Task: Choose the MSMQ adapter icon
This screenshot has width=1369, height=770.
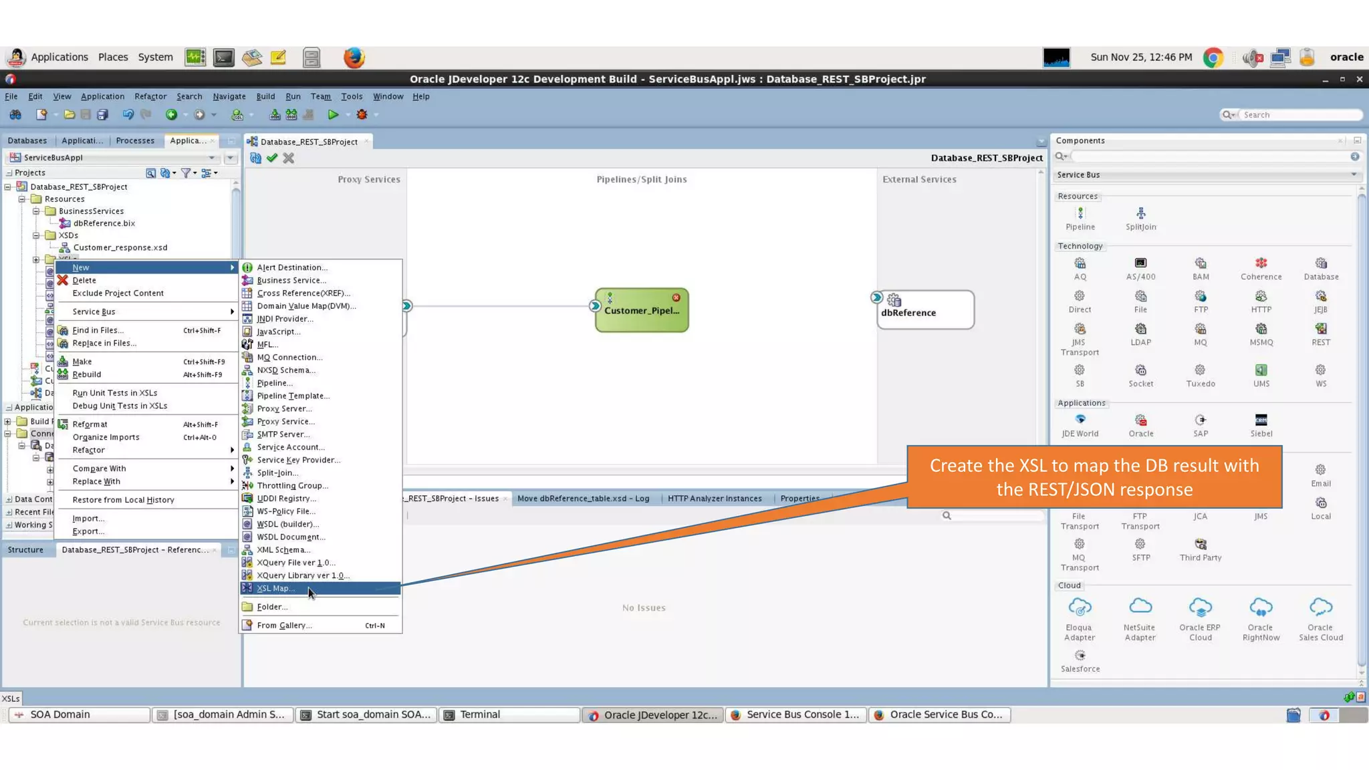Action: point(1261,334)
